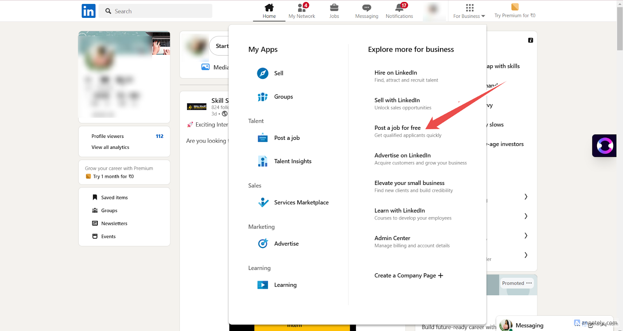Expand the second right-panel chevron

[526, 216]
